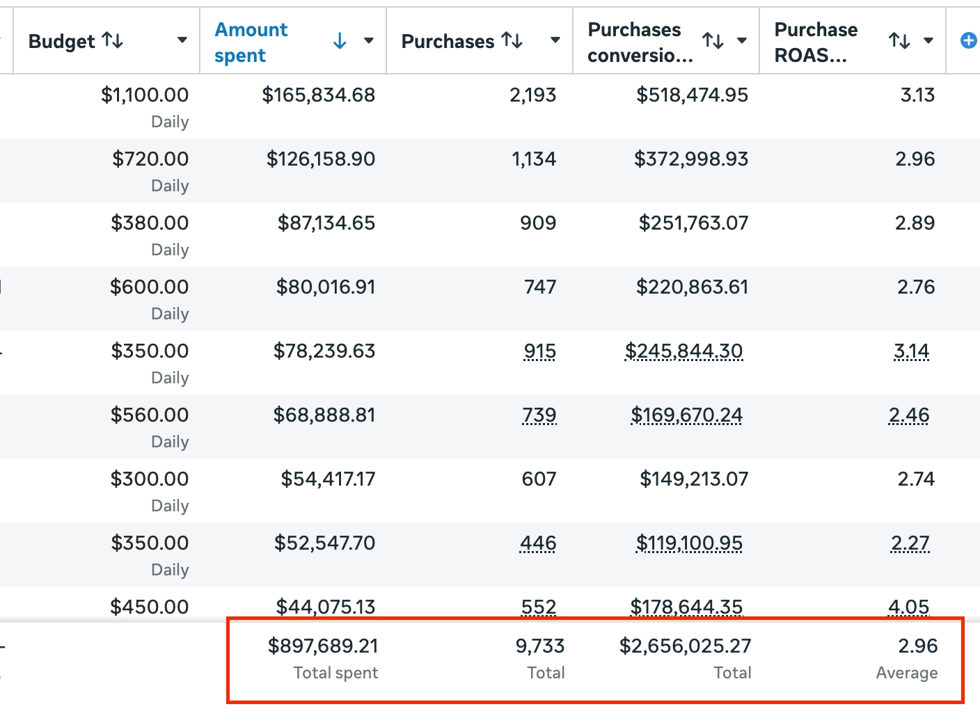Click the sort arrows in the Purchase ROAS header

(900, 42)
